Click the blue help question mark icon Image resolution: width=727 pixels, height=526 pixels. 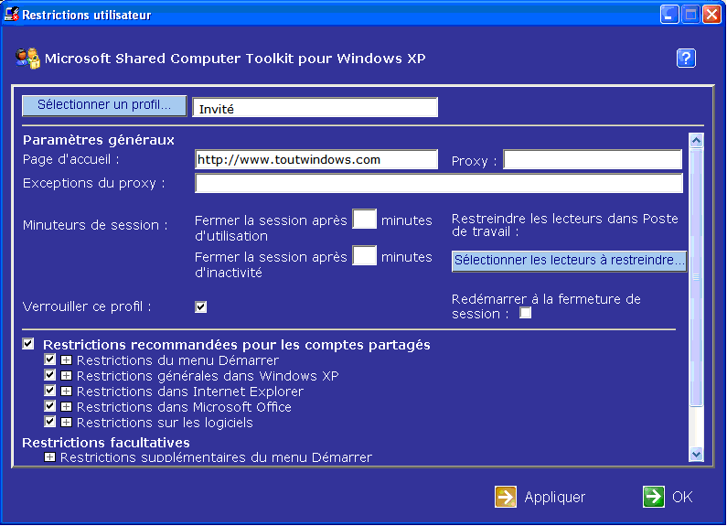tap(686, 59)
